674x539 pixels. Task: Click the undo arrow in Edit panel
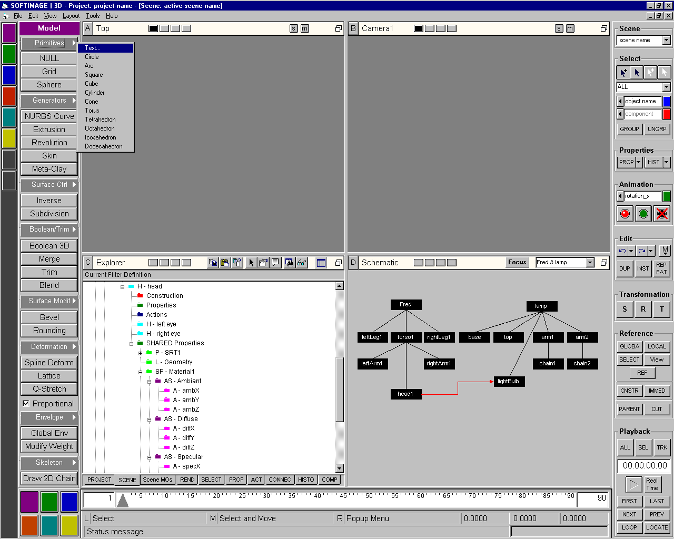coord(622,251)
